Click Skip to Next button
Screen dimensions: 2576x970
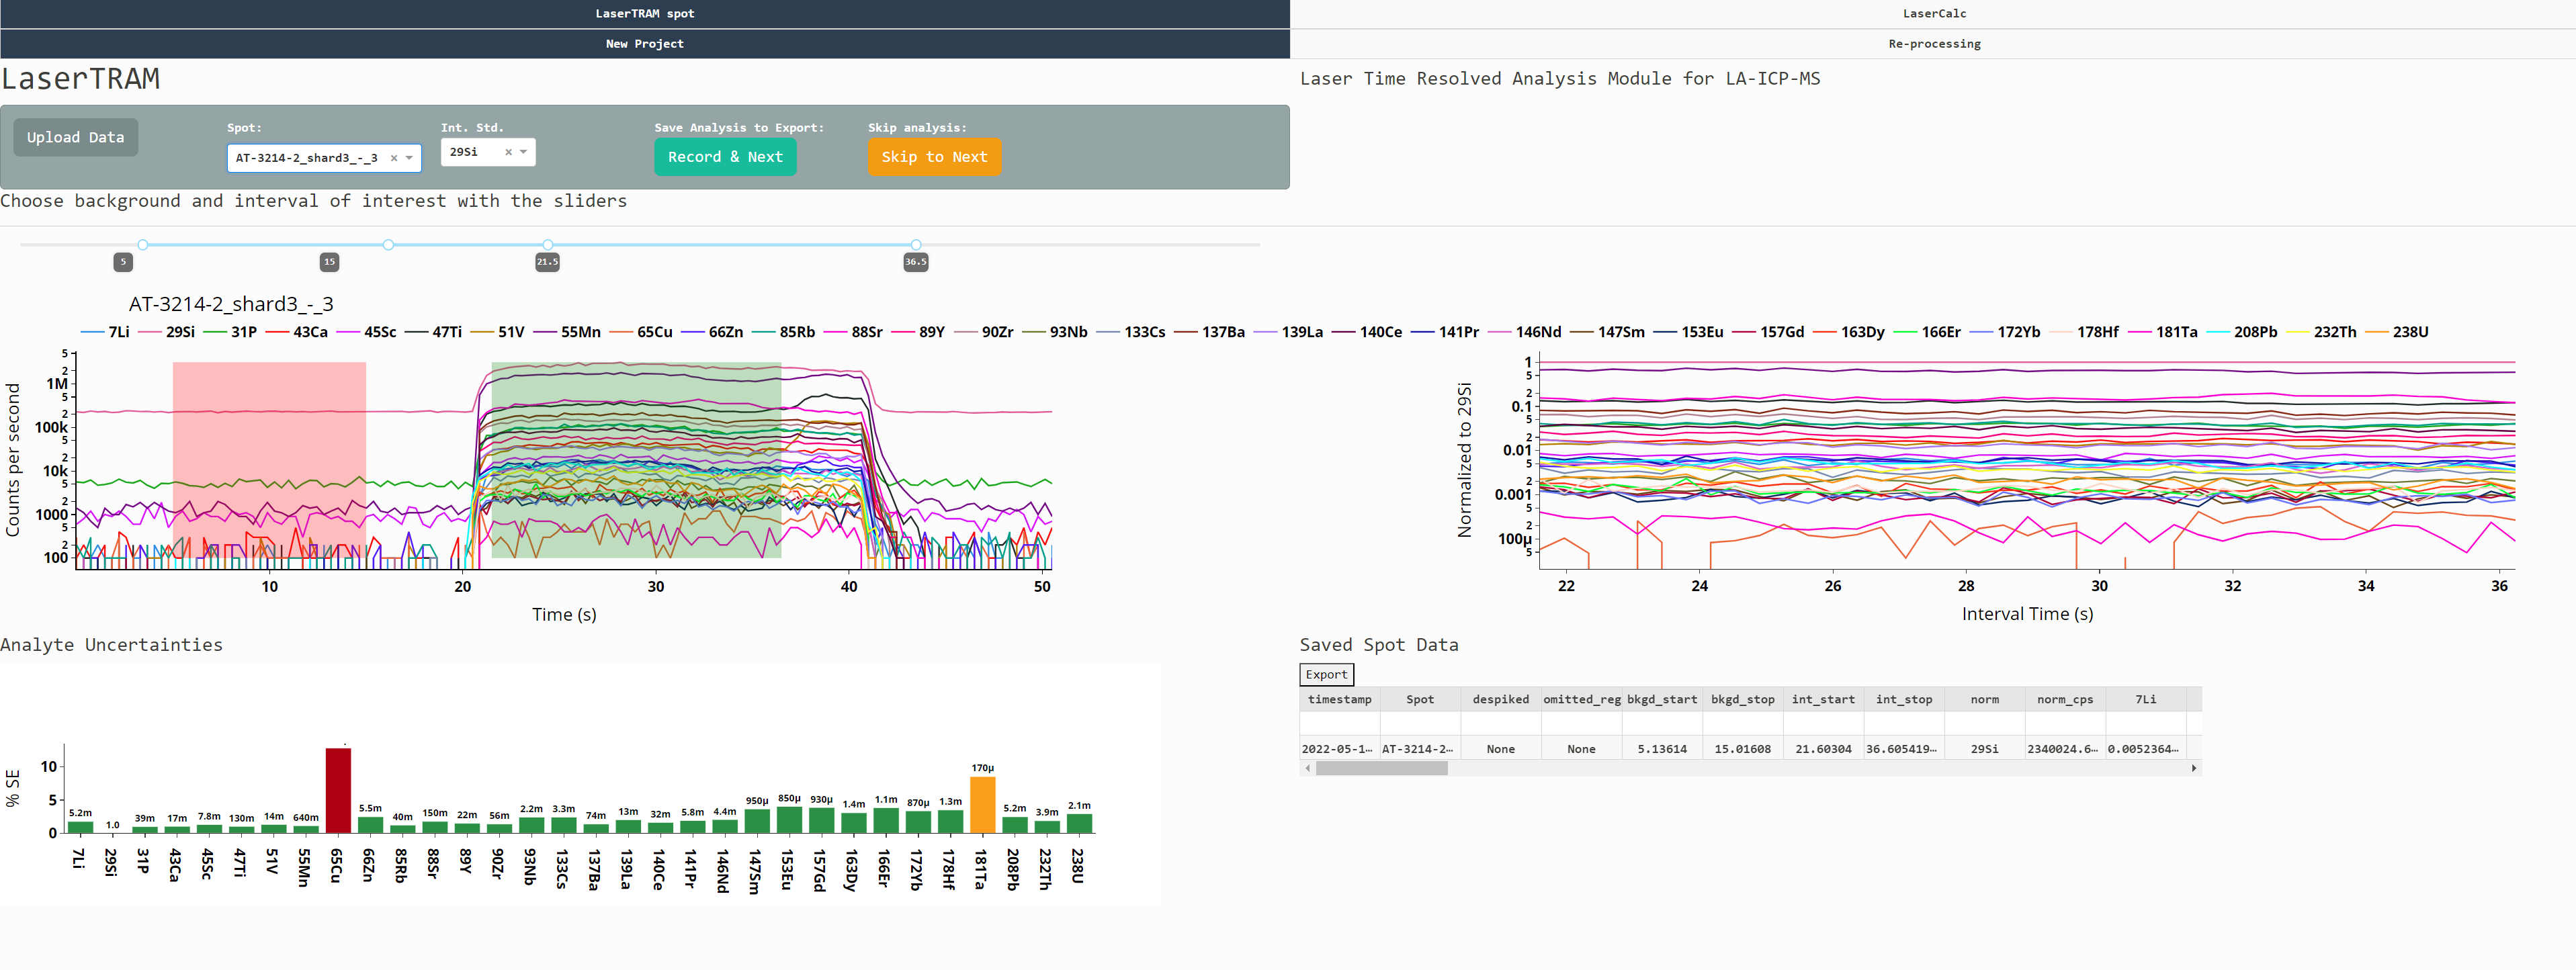point(933,157)
